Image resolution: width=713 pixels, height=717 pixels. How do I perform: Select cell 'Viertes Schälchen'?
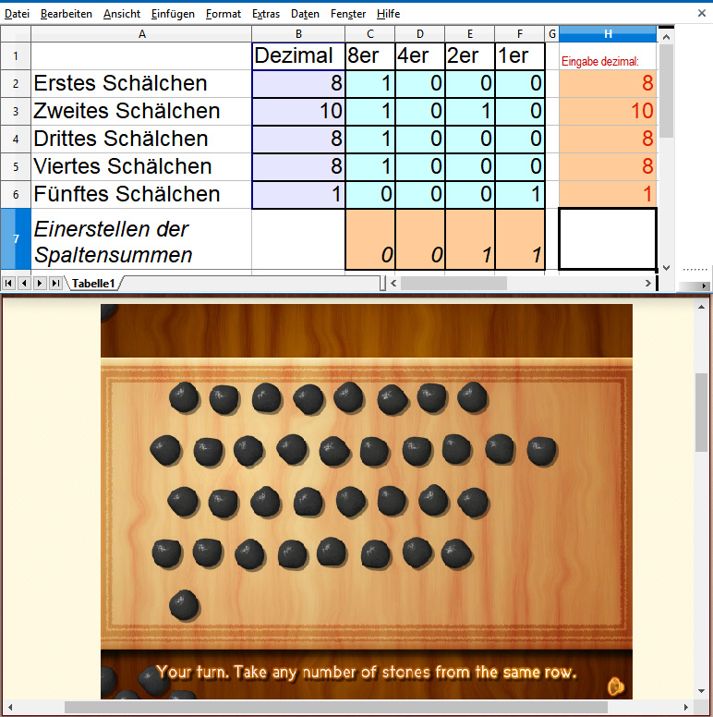point(141,166)
